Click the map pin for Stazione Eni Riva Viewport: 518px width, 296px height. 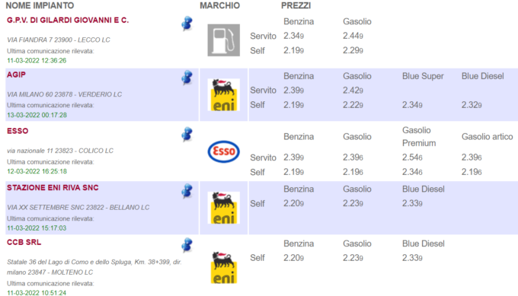[x=187, y=191]
